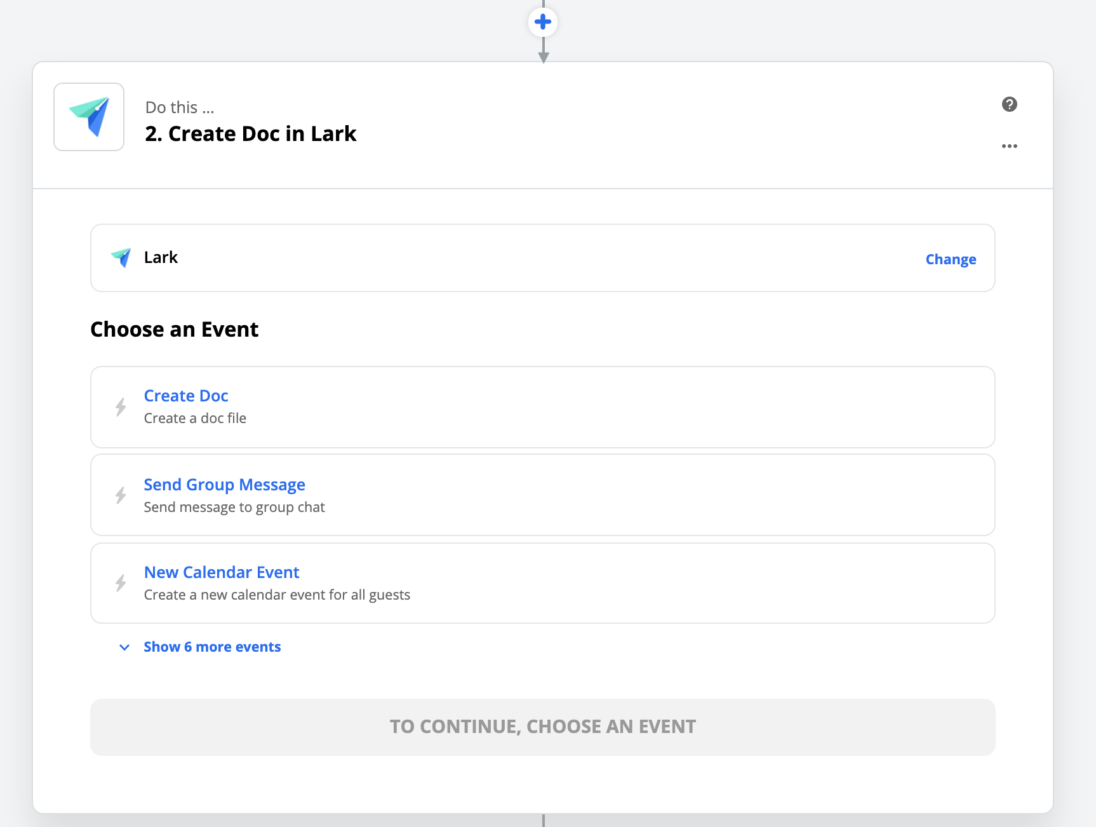Click the step title '2. Create Doc in Lark'
The image size is (1096, 827).
tap(250, 134)
